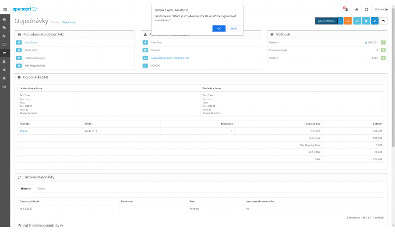
Task: Click the Odhlásiť logout link
Action: [x=381, y=9]
